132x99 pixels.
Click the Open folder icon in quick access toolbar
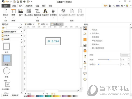tap(18, 2)
